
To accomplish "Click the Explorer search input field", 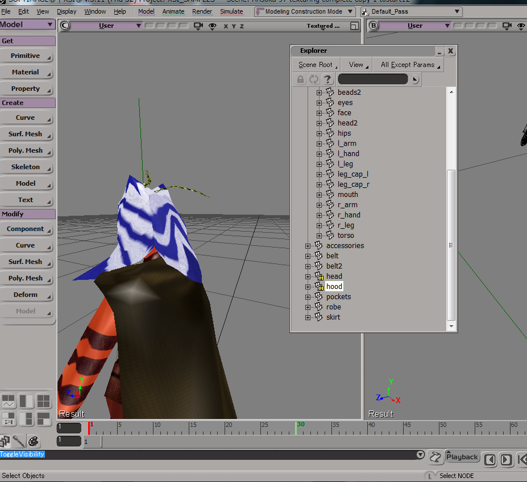I will [373, 79].
